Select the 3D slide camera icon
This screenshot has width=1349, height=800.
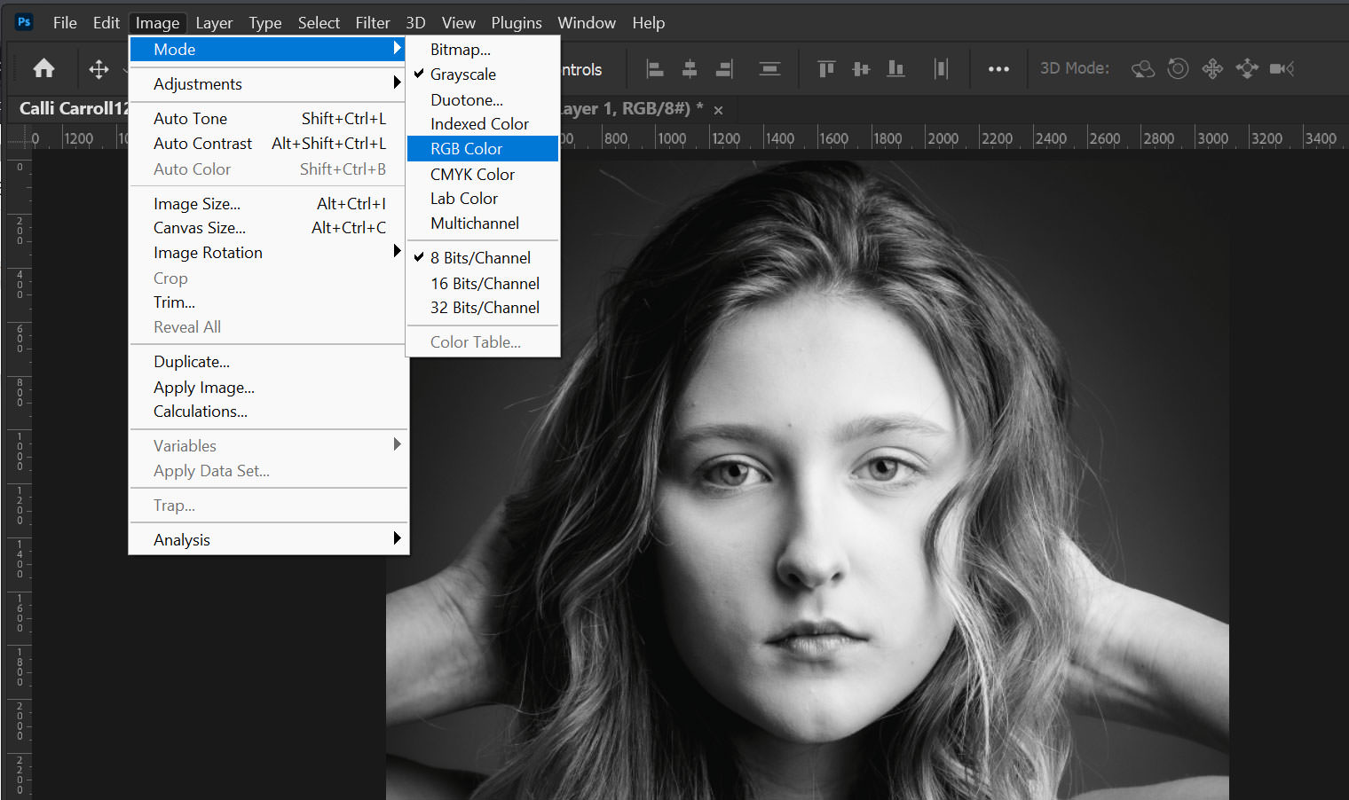coord(1247,68)
